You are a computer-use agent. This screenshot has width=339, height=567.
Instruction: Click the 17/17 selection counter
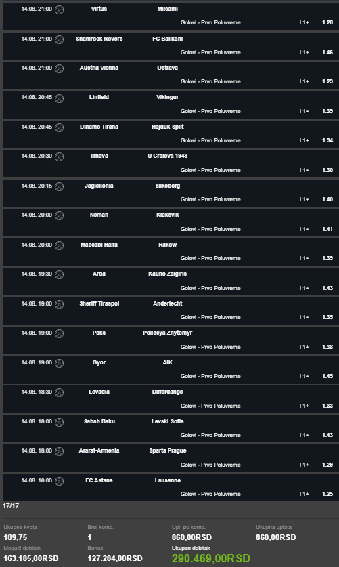pyautogui.click(x=11, y=506)
